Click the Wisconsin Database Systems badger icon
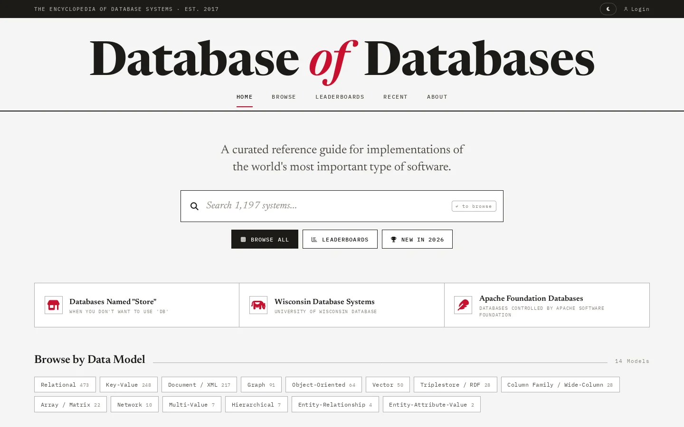684x427 pixels. 258,305
